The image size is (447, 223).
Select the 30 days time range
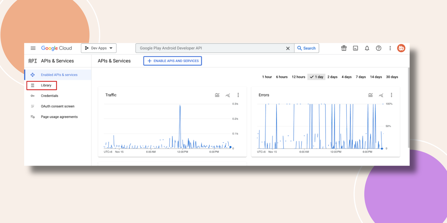tap(392, 77)
